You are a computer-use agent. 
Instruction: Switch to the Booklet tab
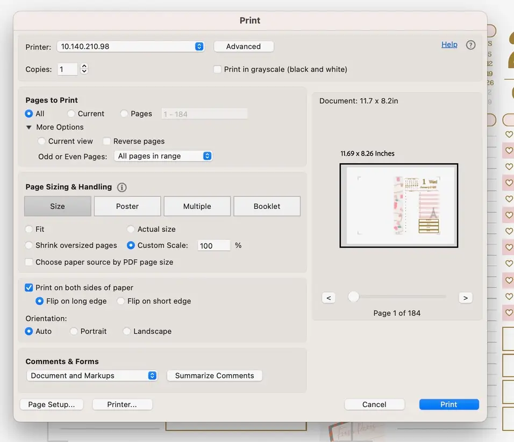pos(267,206)
